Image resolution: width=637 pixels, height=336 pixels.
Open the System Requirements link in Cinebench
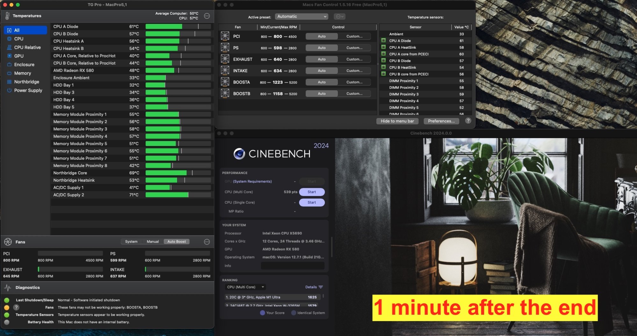point(252,181)
